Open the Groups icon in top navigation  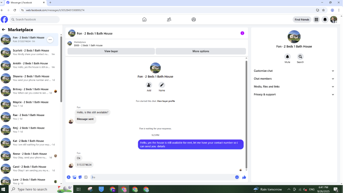[x=194, y=20]
